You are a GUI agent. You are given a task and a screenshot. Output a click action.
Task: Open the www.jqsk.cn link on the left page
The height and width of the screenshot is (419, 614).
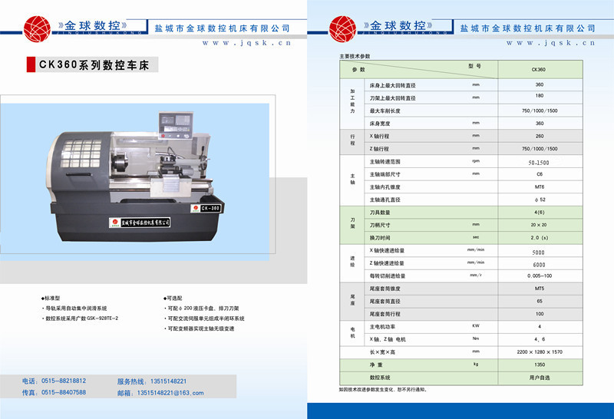click(x=246, y=43)
